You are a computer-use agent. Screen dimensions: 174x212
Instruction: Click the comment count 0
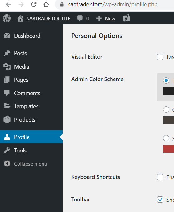pos(88,19)
